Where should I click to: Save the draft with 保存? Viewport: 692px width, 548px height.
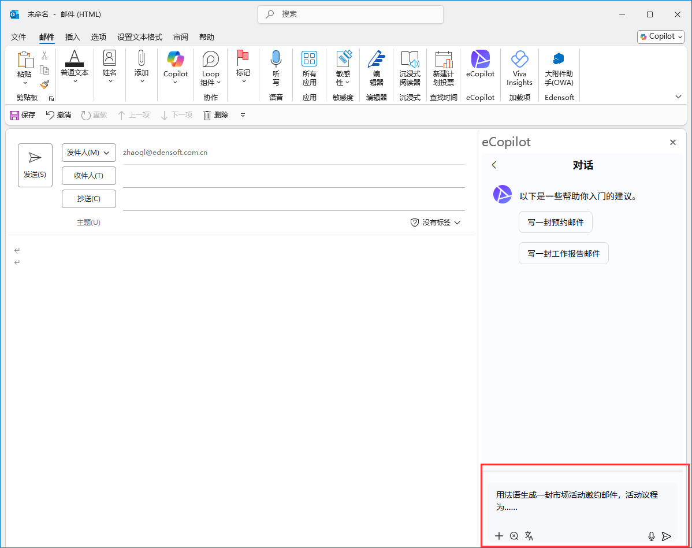point(22,114)
